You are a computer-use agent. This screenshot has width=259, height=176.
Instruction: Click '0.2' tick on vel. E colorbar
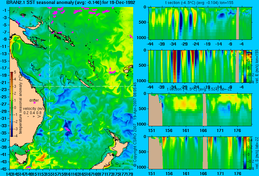pyautogui.click(x=250, y=60)
